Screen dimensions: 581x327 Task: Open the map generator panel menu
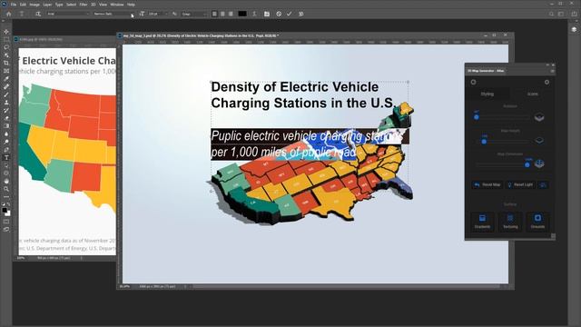[x=552, y=71]
